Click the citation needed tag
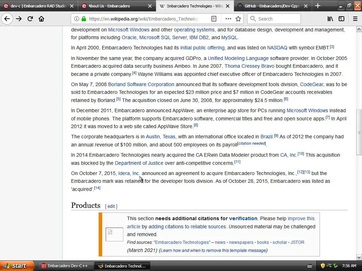362x271 pixels. pos(252,143)
